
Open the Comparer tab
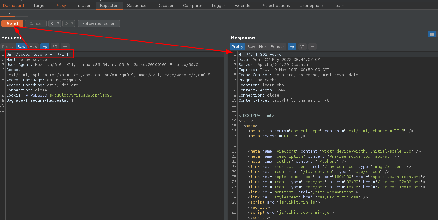[x=193, y=5]
